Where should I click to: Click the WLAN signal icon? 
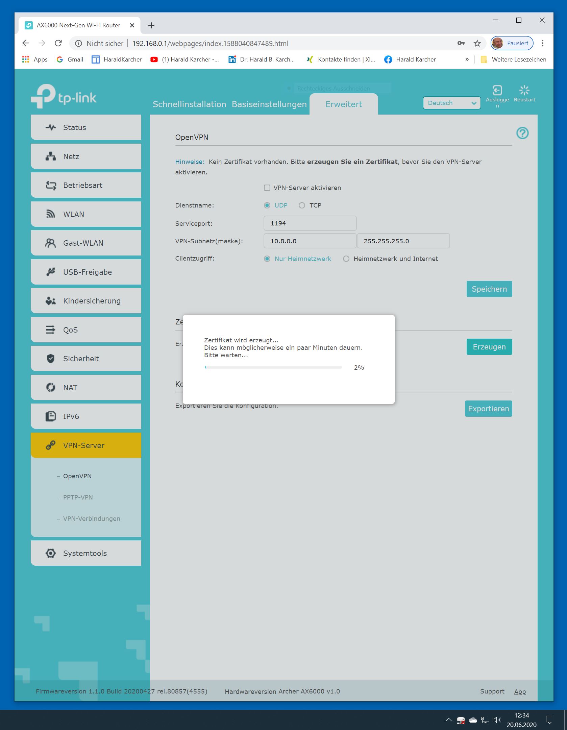tap(51, 214)
